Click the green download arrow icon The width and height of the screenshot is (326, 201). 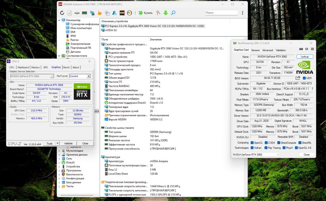pos(166,13)
